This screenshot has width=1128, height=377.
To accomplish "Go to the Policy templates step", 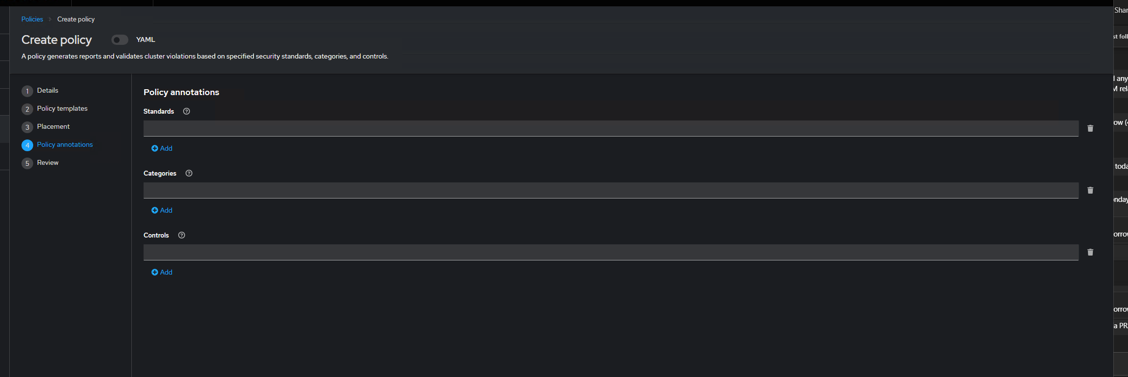I will (62, 108).
